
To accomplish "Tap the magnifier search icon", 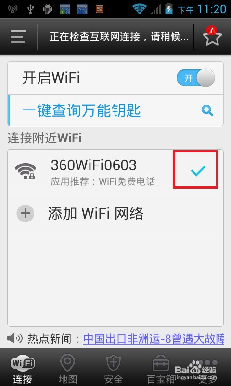I will [x=207, y=111].
